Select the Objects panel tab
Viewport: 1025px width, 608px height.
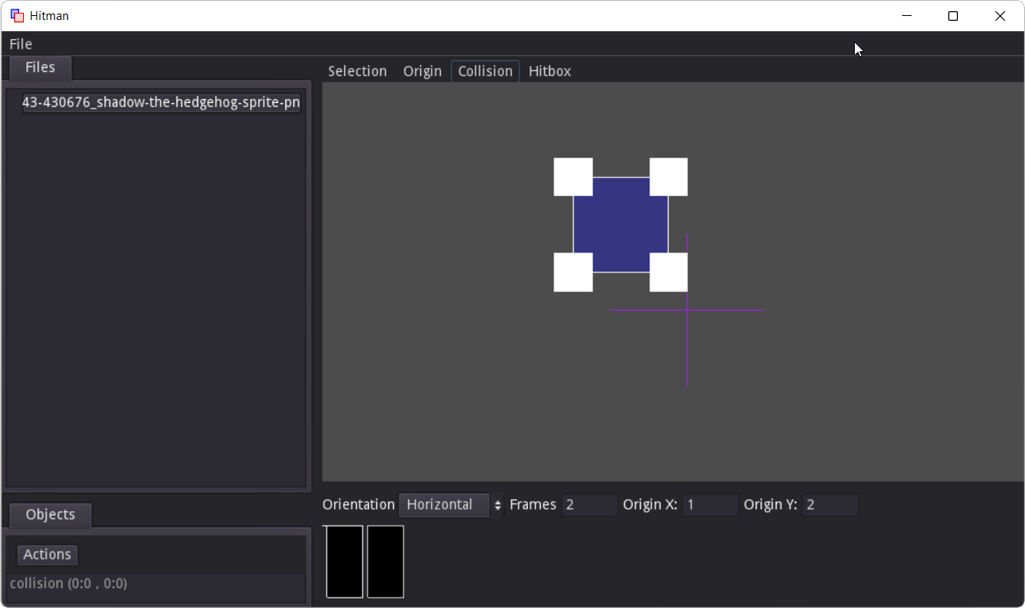pos(50,515)
